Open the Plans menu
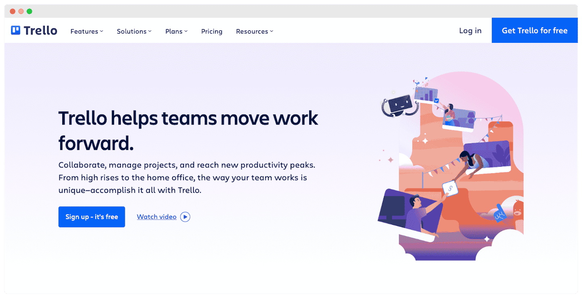582x298 pixels. pos(177,31)
